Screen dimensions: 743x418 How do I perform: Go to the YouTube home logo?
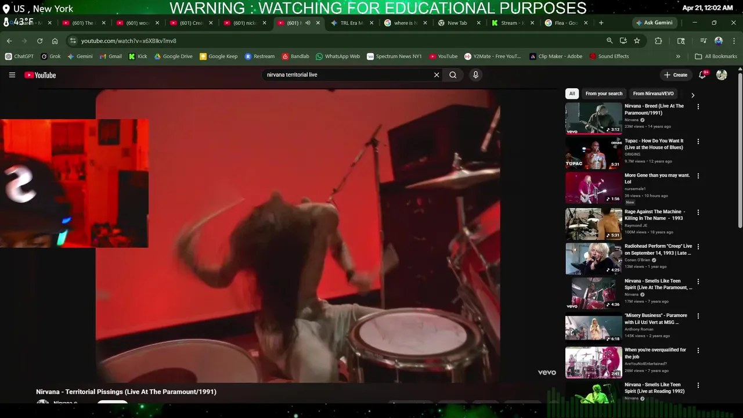coord(40,75)
